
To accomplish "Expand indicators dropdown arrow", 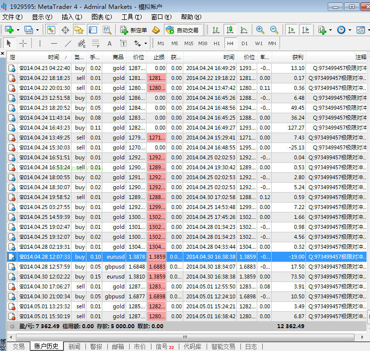I will [330, 30].
